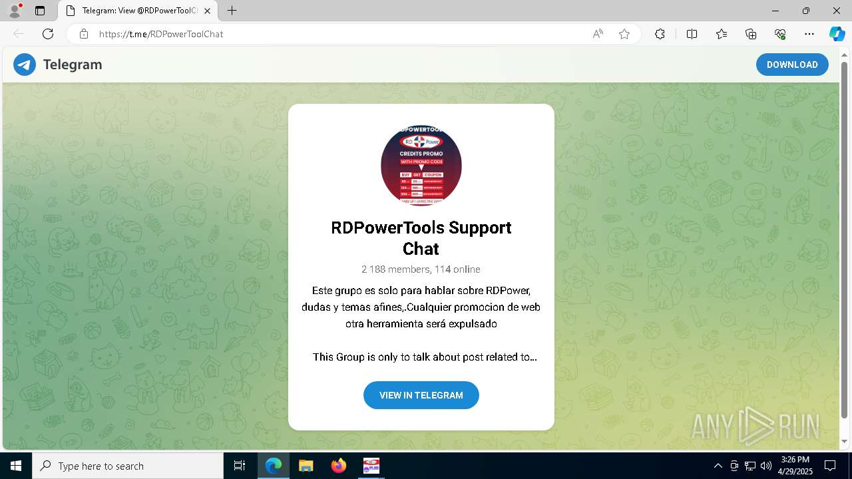
Task: Click the browser back arrow
Action: point(19,34)
